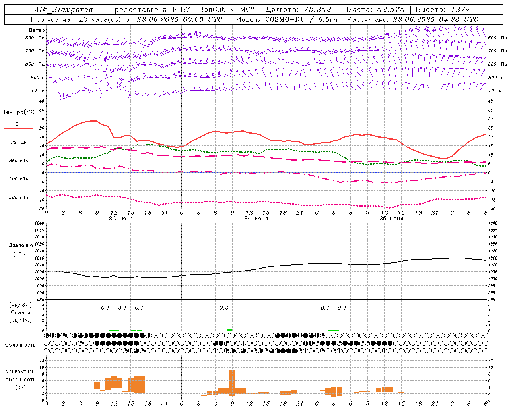509x407 pixels.
Task: Click the '24 июня' date label
Action: click(x=256, y=219)
